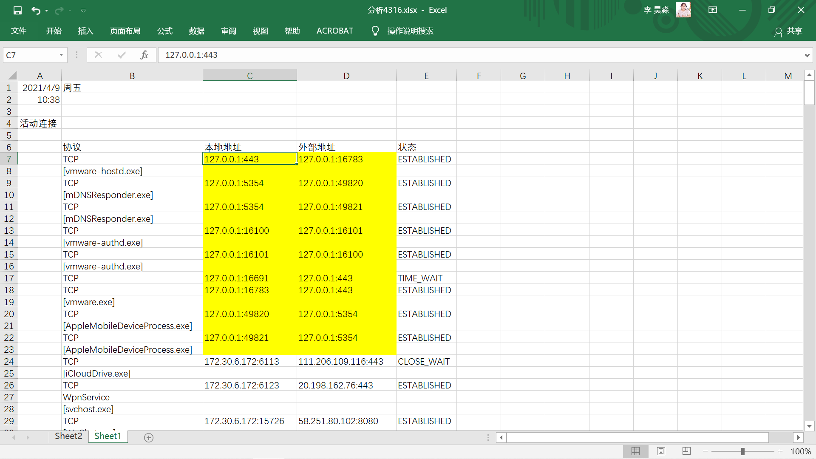Switch to Page Layout view
Screen dimensions: 816x459
point(661,451)
